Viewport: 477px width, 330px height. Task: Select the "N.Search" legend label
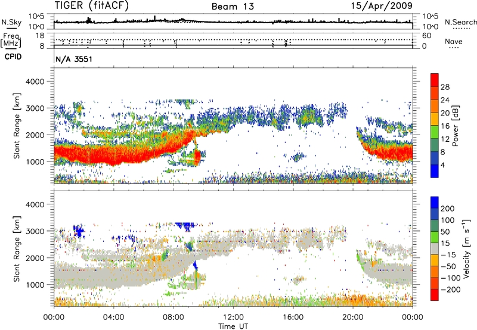click(460, 22)
